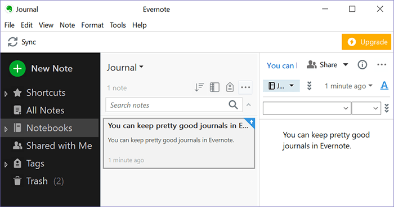Screen dimensions: 394x207
Task: Expand the Tags tree arrow
Action: 6,165
